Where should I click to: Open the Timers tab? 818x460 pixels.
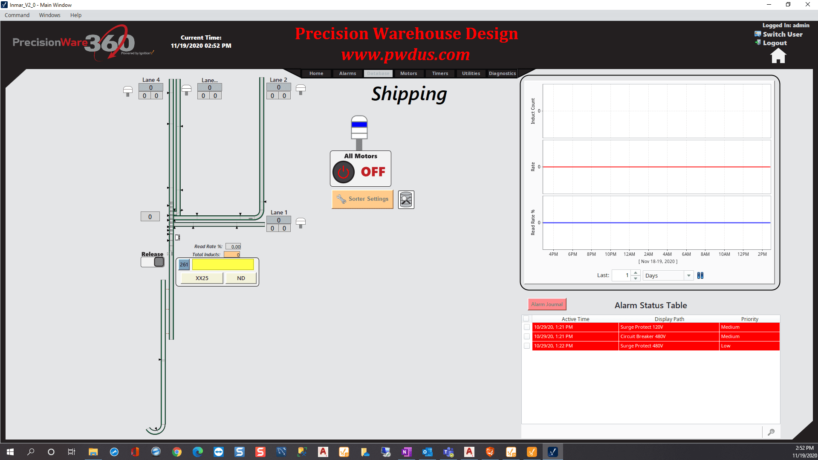pyautogui.click(x=440, y=73)
